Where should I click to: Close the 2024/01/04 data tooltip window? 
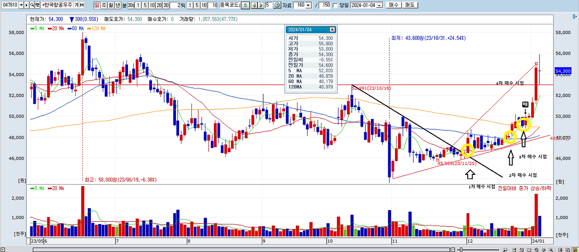(x=332, y=29)
